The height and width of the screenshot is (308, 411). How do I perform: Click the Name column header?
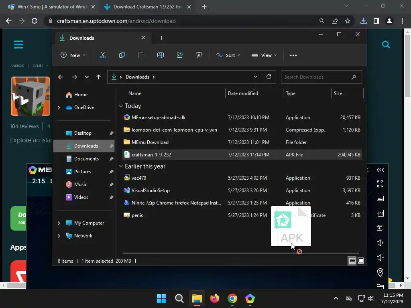(135, 93)
